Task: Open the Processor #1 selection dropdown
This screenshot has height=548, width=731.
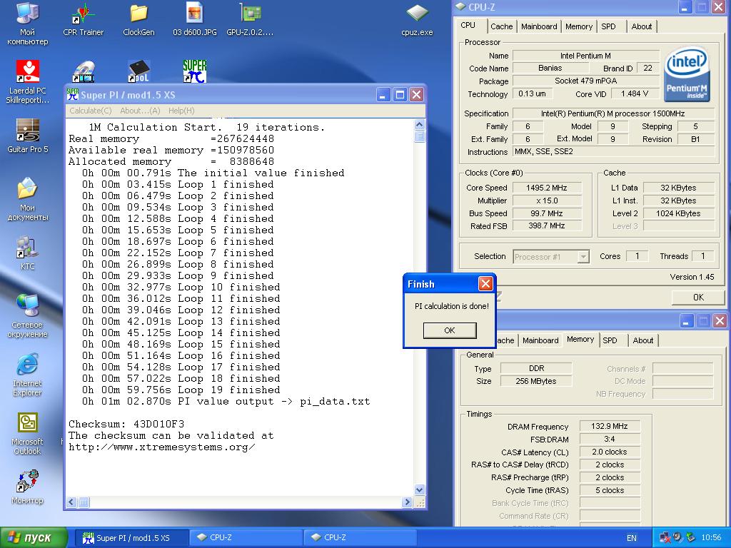Action: coord(552,257)
